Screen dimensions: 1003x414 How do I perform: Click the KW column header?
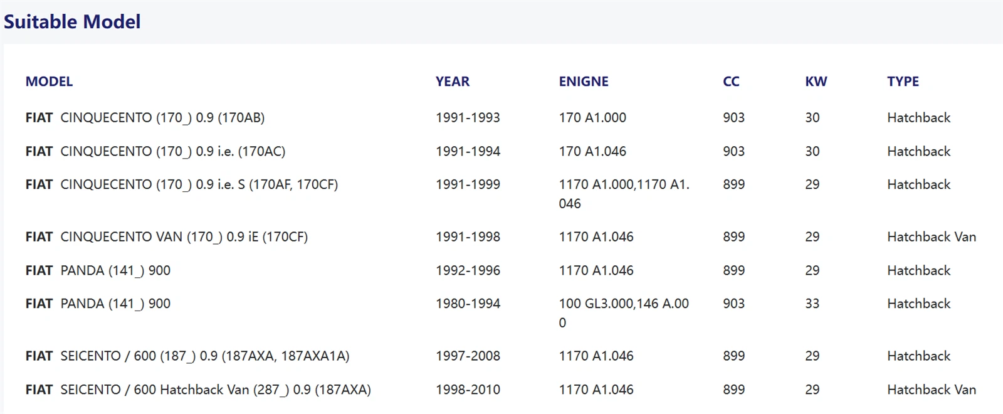pyautogui.click(x=816, y=82)
